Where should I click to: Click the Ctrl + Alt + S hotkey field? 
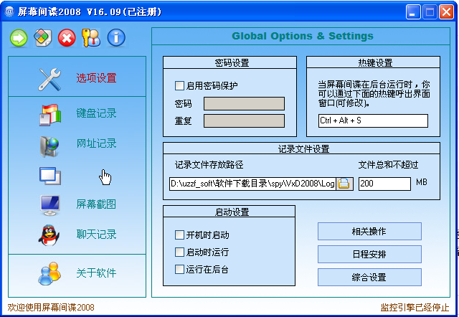tap(373, 120)
